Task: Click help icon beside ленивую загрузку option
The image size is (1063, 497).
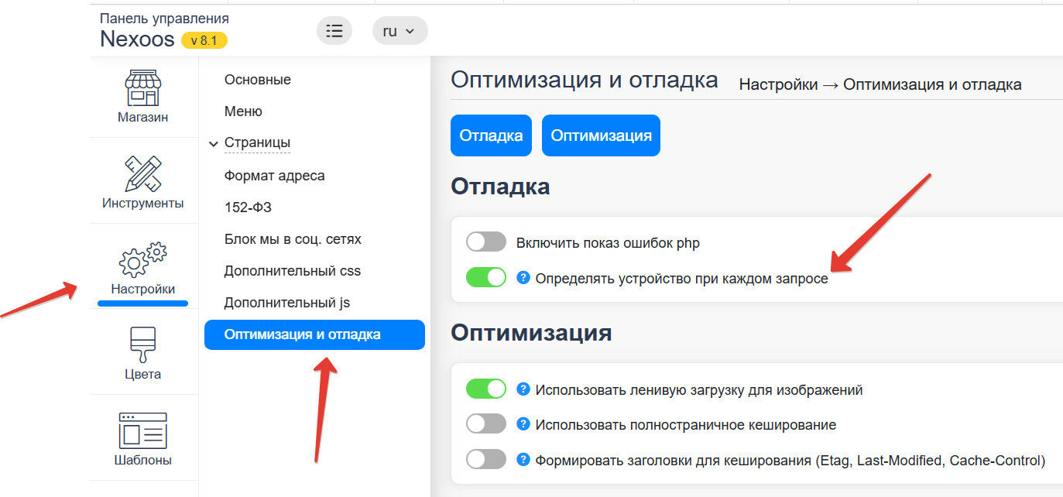Action: (523, 389)
